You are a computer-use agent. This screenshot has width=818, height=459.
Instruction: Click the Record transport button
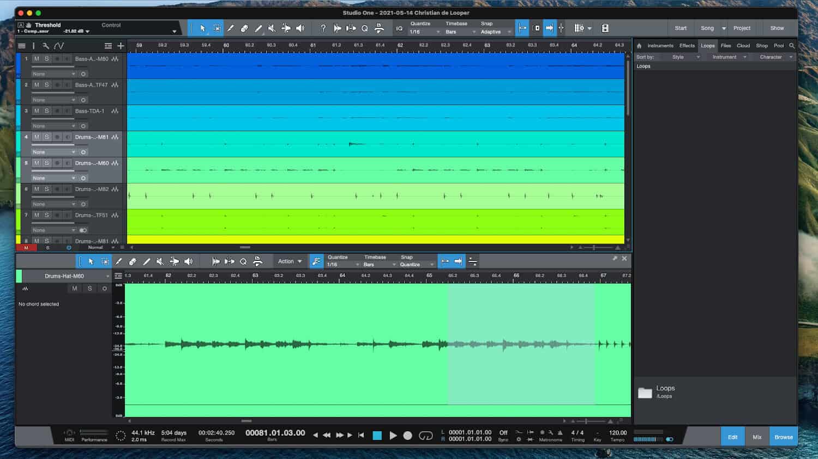[x=407, y=436]
